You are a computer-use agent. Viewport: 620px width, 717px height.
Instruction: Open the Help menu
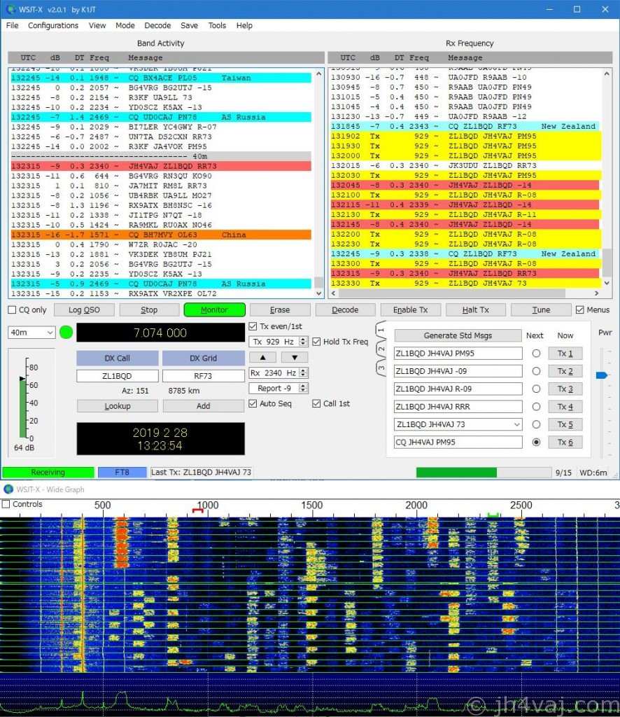pyautogui.click(x=244, y=26)
